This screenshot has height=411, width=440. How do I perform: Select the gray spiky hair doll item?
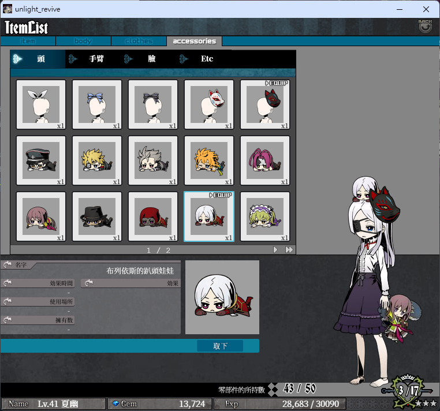[153, 160]
